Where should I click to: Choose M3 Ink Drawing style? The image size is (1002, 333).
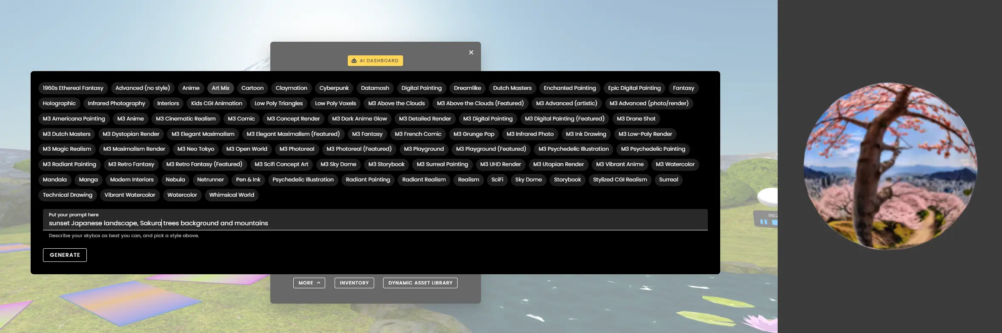[x=586, y=134]
